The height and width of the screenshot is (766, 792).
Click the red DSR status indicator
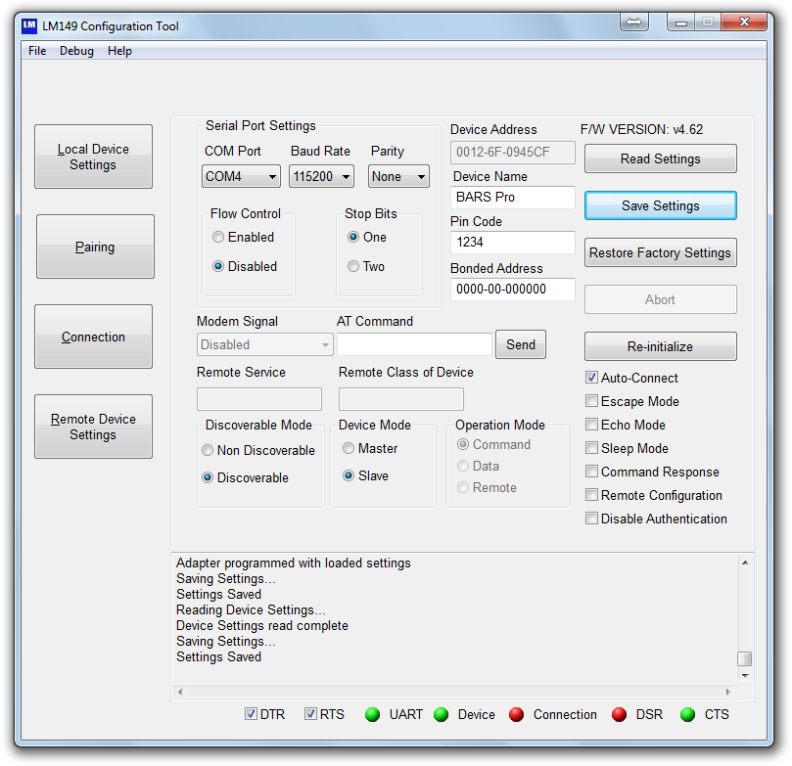619,715
